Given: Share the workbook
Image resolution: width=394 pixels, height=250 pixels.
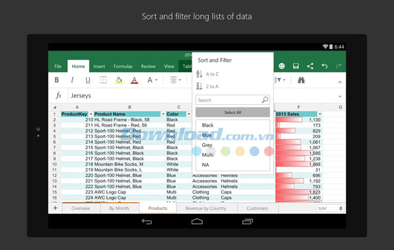Looking at the screenshot, I should pos(310,66).
